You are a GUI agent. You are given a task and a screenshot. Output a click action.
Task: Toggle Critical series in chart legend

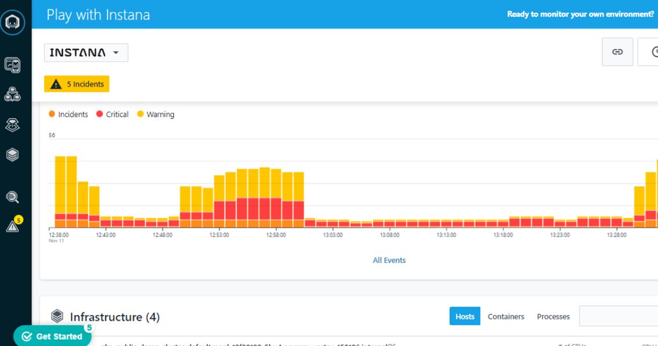pyautogui.click(x=112, y=114)
